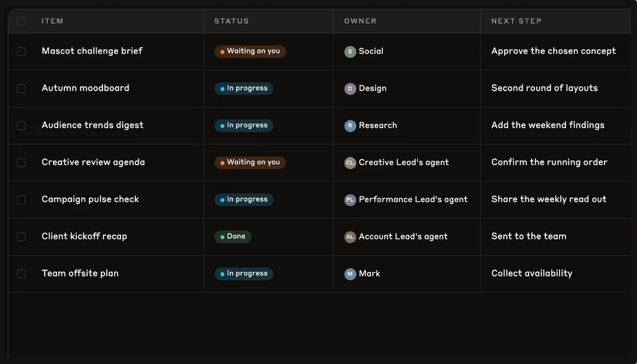Open Audience trends digest's In progress badge
This screenshot has height=364, width=637.
244,126
